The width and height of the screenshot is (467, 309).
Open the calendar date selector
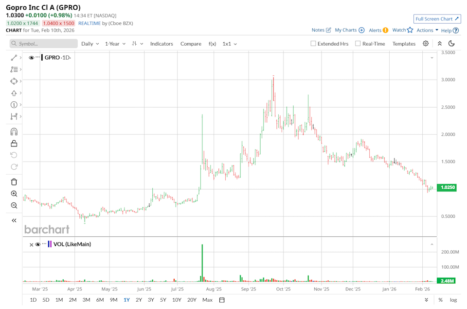pyautogui.click(x=221, y=300)
